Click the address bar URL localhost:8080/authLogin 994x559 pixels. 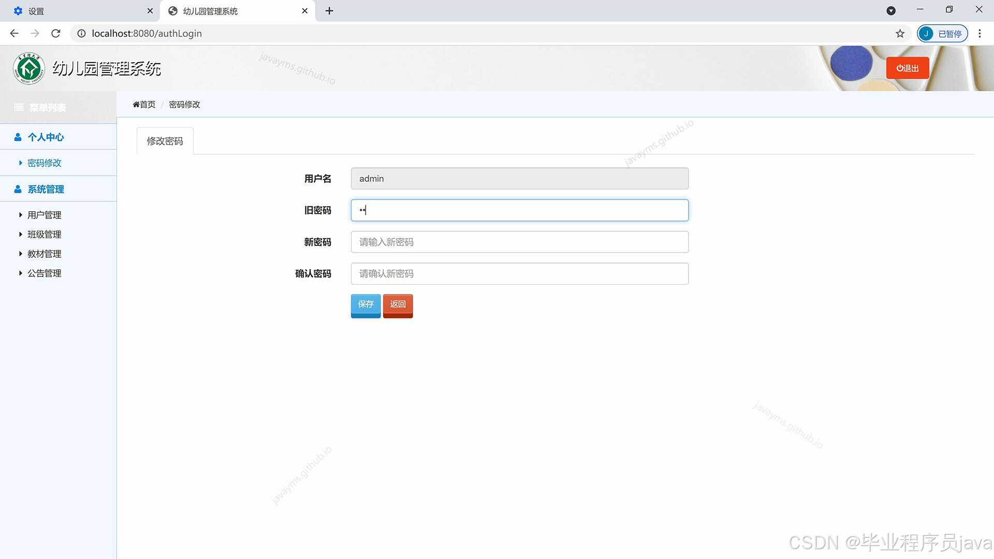point(147,34)
